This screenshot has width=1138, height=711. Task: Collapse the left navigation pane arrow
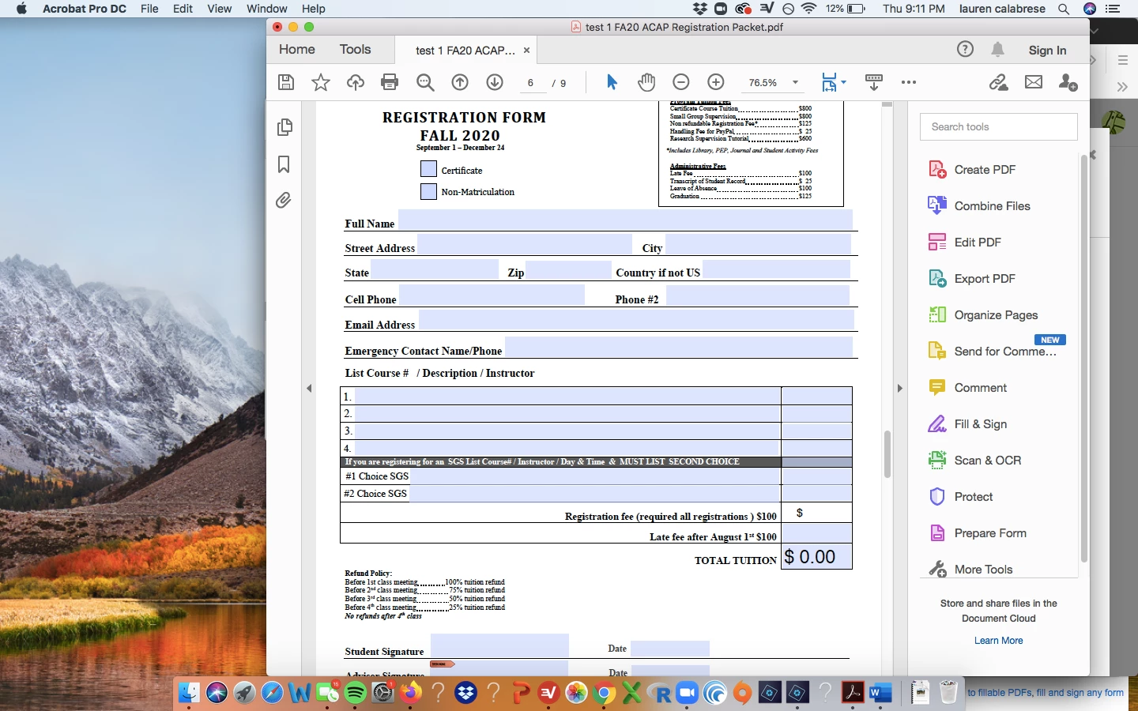click(310, 388)
